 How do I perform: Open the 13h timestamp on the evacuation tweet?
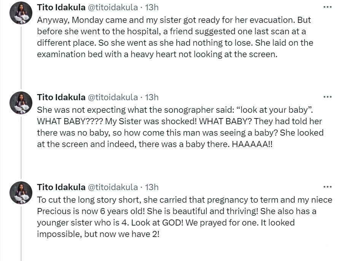tap(152, 7)
